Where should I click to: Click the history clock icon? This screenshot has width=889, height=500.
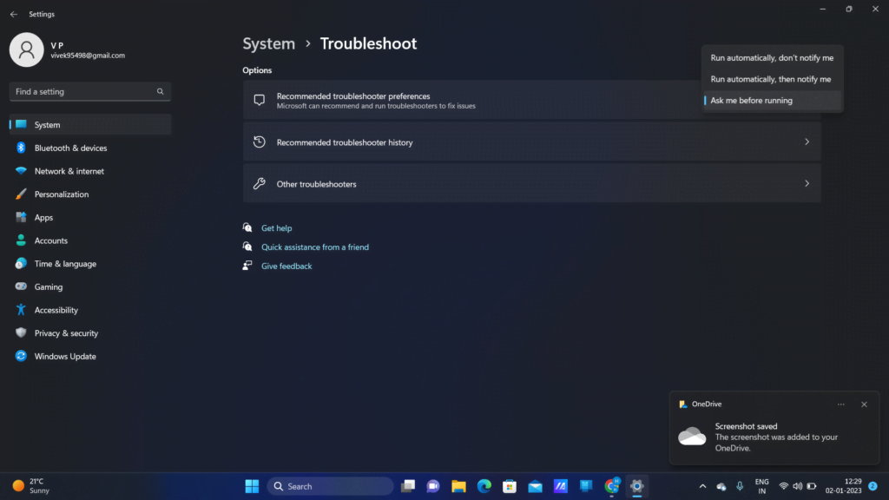point(259,141)
